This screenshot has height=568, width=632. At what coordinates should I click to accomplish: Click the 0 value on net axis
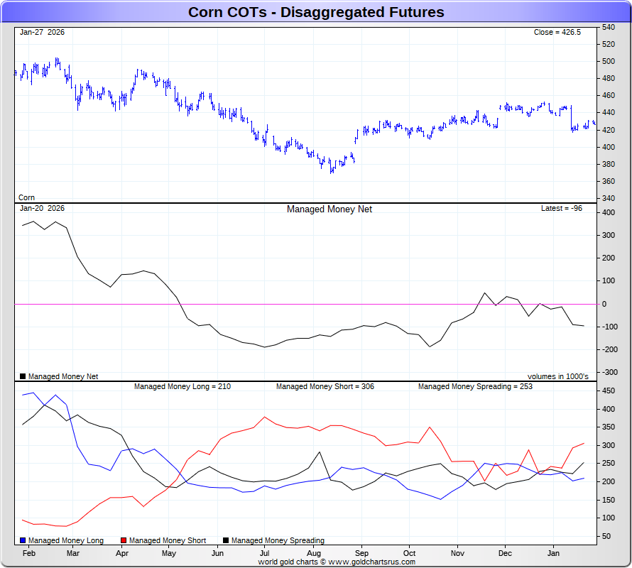[604, 305]
